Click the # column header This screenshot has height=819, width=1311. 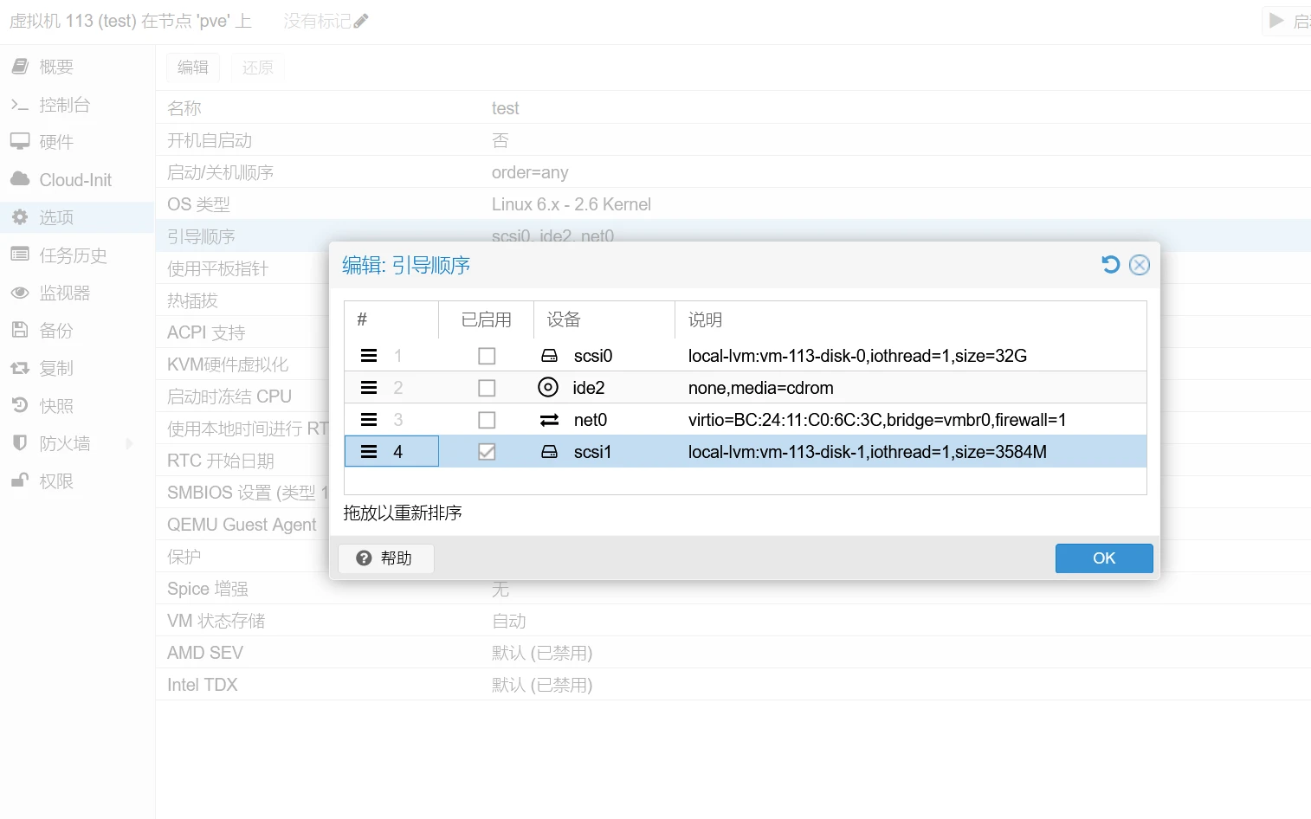(391, 319)
